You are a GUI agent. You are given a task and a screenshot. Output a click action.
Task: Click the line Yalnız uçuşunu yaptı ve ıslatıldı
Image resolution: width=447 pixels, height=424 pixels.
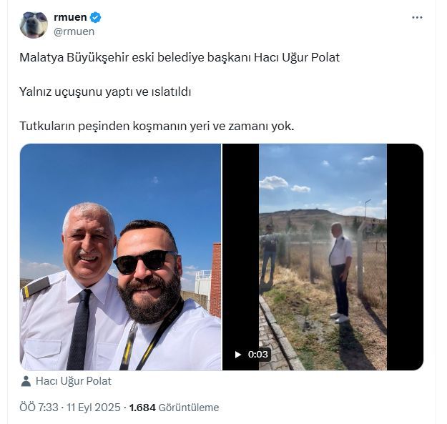[x=105, y=92]
